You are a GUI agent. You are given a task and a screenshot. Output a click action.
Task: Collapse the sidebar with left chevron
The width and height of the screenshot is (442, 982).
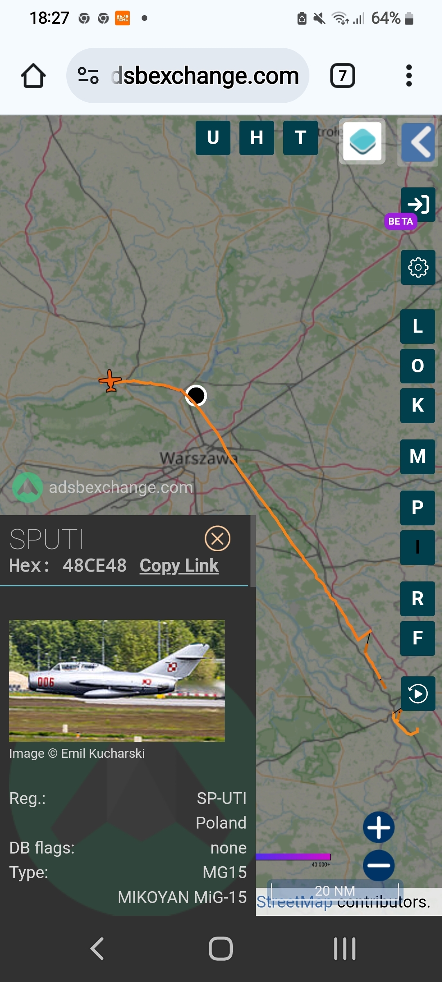pyautogui.click(x=418, y=142)
